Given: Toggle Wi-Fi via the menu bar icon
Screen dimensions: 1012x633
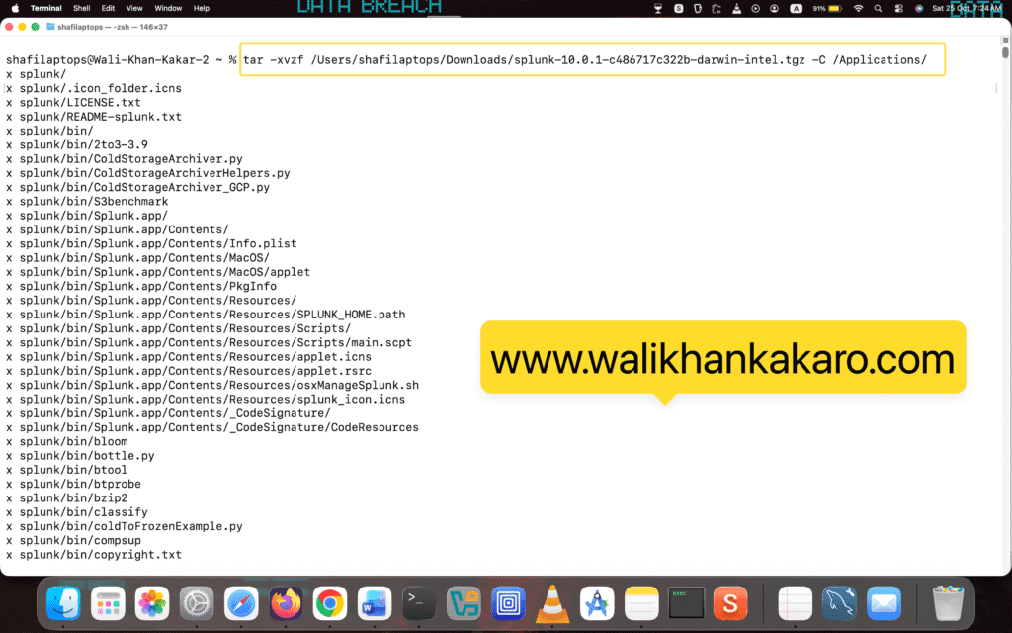Looking at the screenshot, I should point(857,7).
